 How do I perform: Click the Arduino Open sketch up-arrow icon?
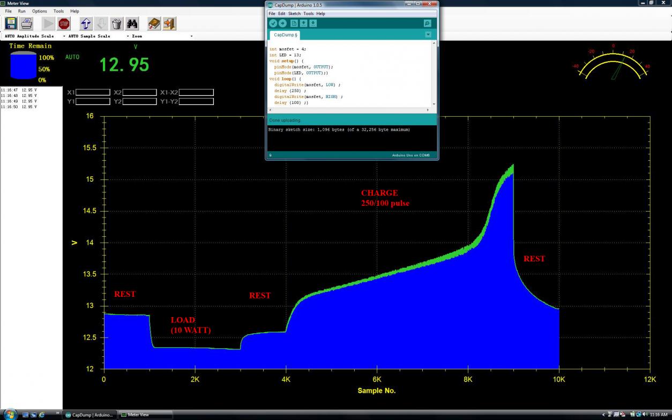coord(303,23)
